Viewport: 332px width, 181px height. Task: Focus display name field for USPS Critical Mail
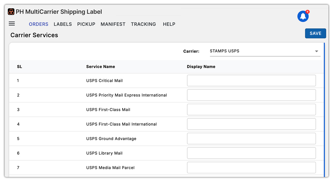click(251, 81)
